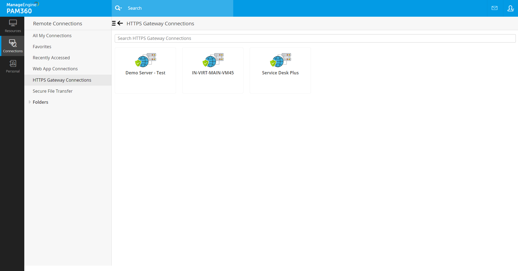The image size is (518, 271).
Task: Expand the Folders section in the sidebar
Action: pos(30,102)
